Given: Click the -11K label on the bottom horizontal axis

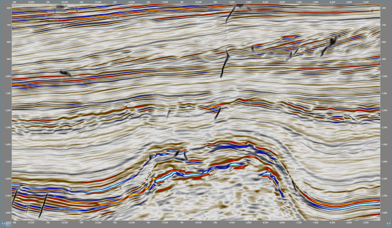Looking at the screenshot, I should point(182,223).
